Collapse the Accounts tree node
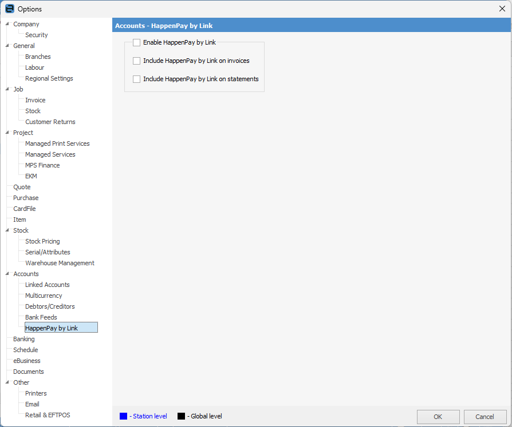The width and height of the screenshot is (512, 427). coord(7,274)
